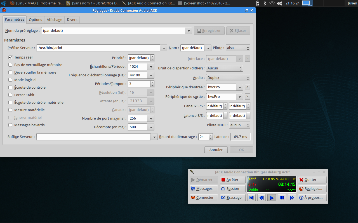Click the rewind transport button
Image resolution: width=358 pixels, height=223 pixels.
tap(262, 198)
